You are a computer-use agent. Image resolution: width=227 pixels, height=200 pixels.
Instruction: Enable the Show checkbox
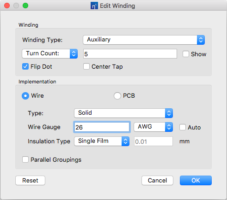click(x=186, y=54)
